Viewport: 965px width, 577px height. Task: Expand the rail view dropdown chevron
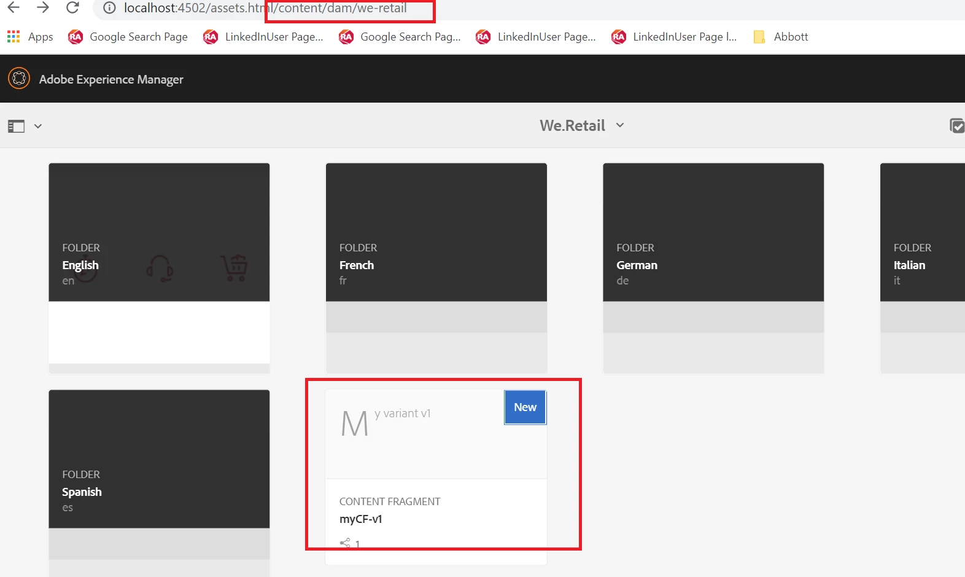[38, 126]
